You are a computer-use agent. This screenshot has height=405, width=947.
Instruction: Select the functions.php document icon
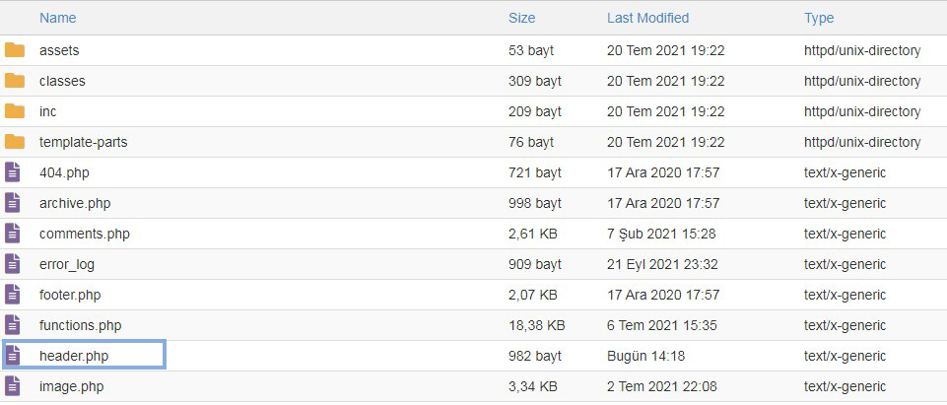click(x=13, y=325)
